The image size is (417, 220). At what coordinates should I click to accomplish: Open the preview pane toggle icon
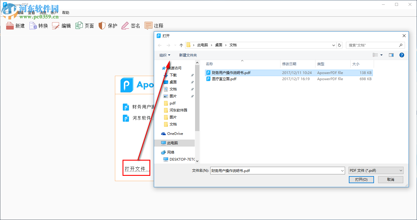391,55
